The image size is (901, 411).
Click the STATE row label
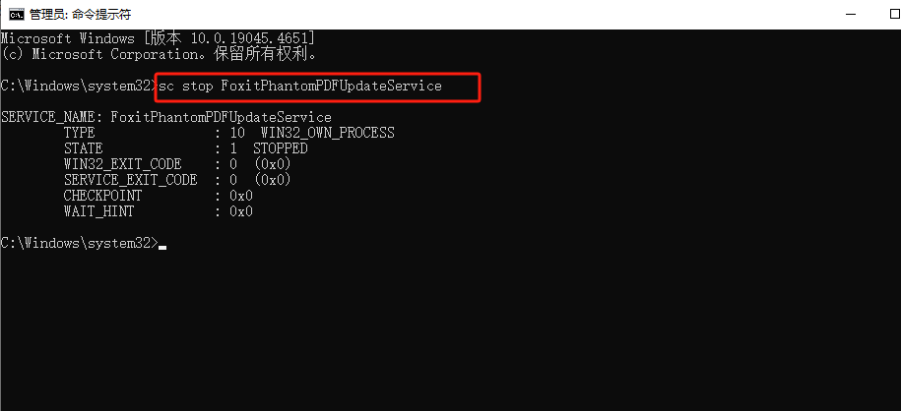(x=84, y=148)
